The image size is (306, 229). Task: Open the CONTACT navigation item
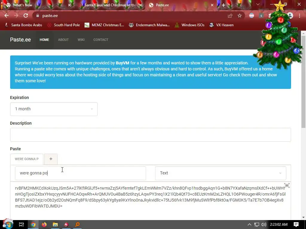(101, 40)
